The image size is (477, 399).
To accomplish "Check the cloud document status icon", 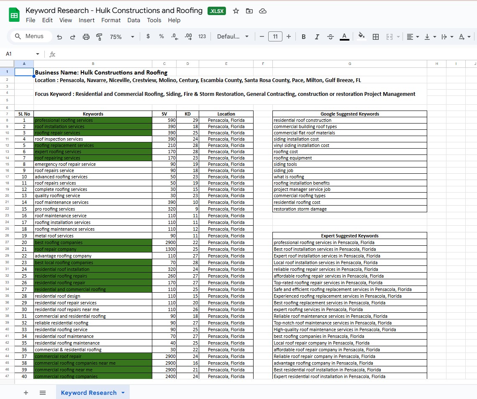I will (262, 11).
